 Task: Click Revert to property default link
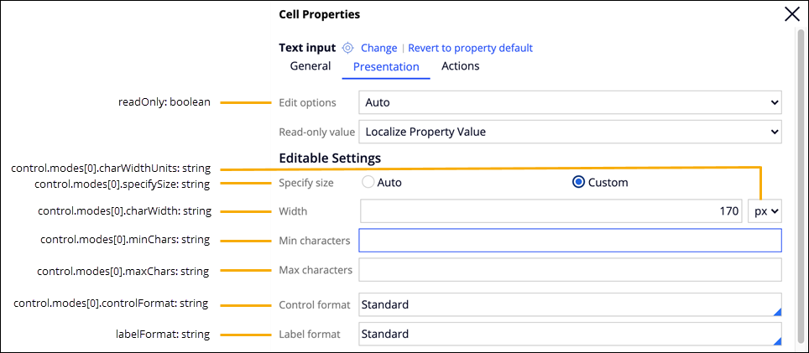click(x=470, y=48)
